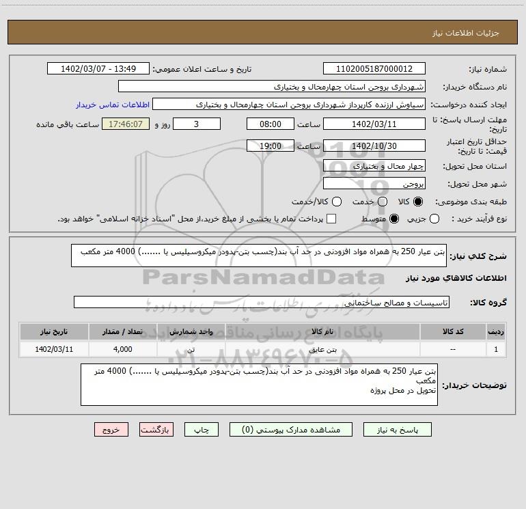Click the response deadline date 1402/03/11 field

(x=374, y=124)
